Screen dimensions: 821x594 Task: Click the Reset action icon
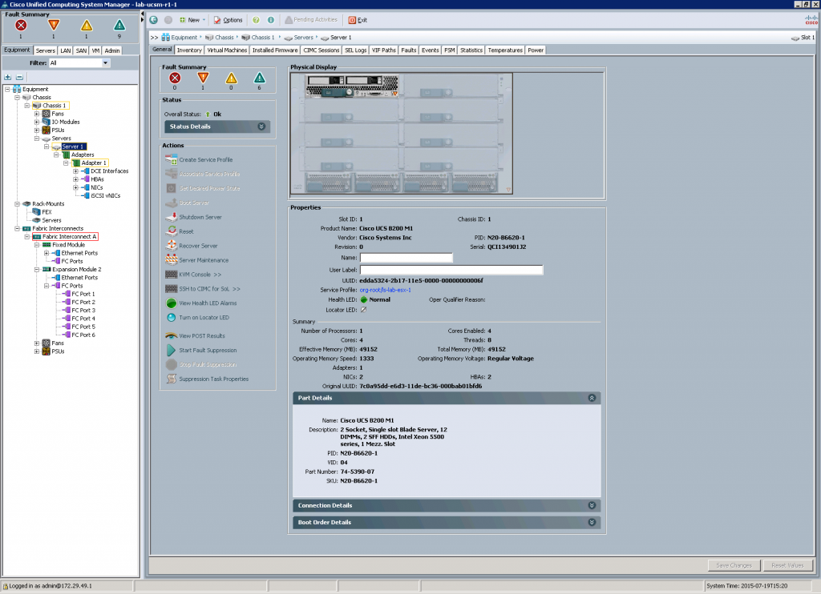point(172,231)
